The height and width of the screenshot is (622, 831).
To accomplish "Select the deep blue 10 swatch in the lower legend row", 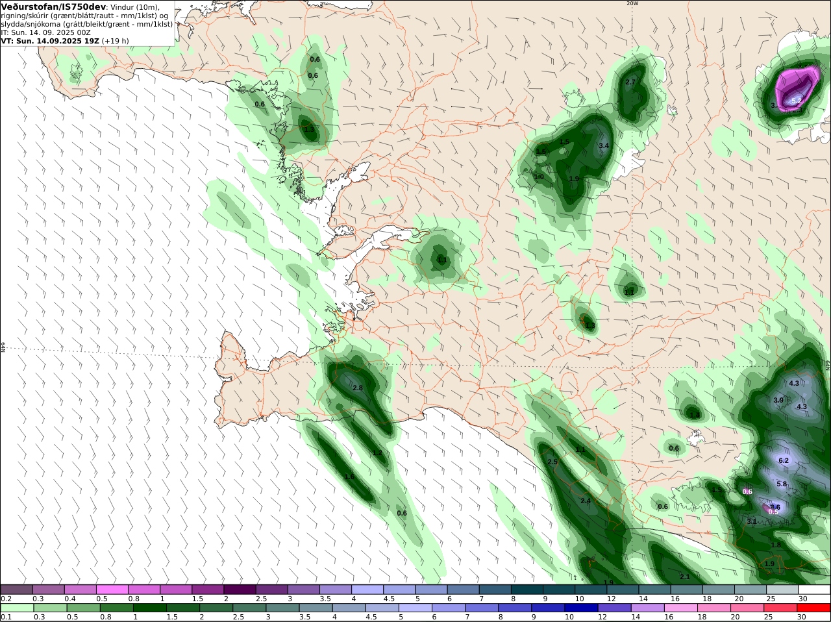I will [x=581, y=608].
